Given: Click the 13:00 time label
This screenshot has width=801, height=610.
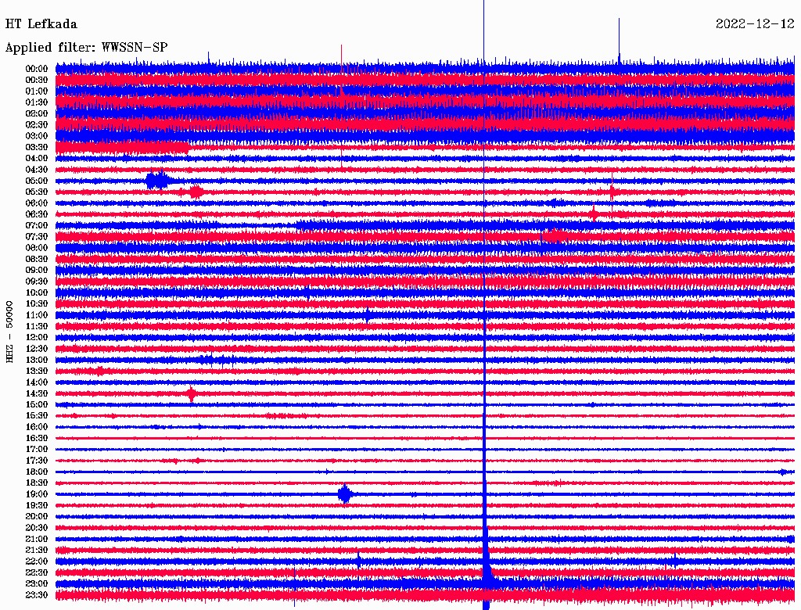Looking at the screenshot, I should click(x=37, y=361).
